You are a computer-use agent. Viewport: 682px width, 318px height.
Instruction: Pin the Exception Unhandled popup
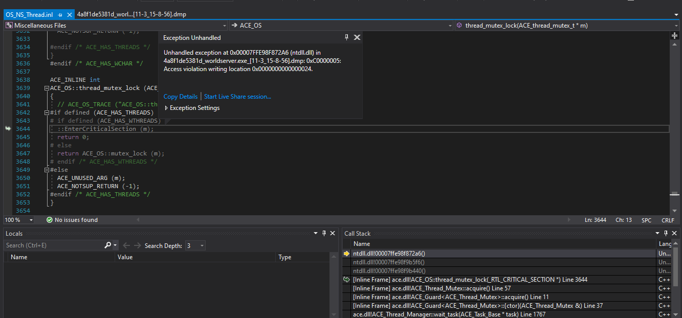click(x=346, y=37)
